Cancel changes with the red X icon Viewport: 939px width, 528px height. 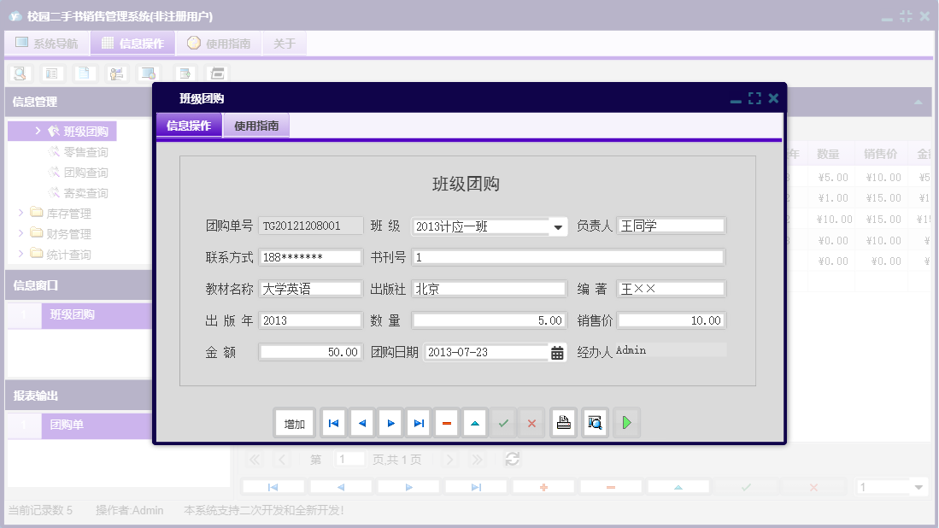tap(531, 422)
